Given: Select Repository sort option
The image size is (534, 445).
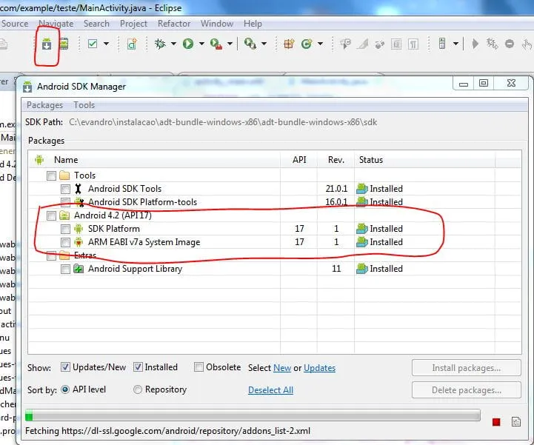Looking at the screenshot, I should (138, 389).
